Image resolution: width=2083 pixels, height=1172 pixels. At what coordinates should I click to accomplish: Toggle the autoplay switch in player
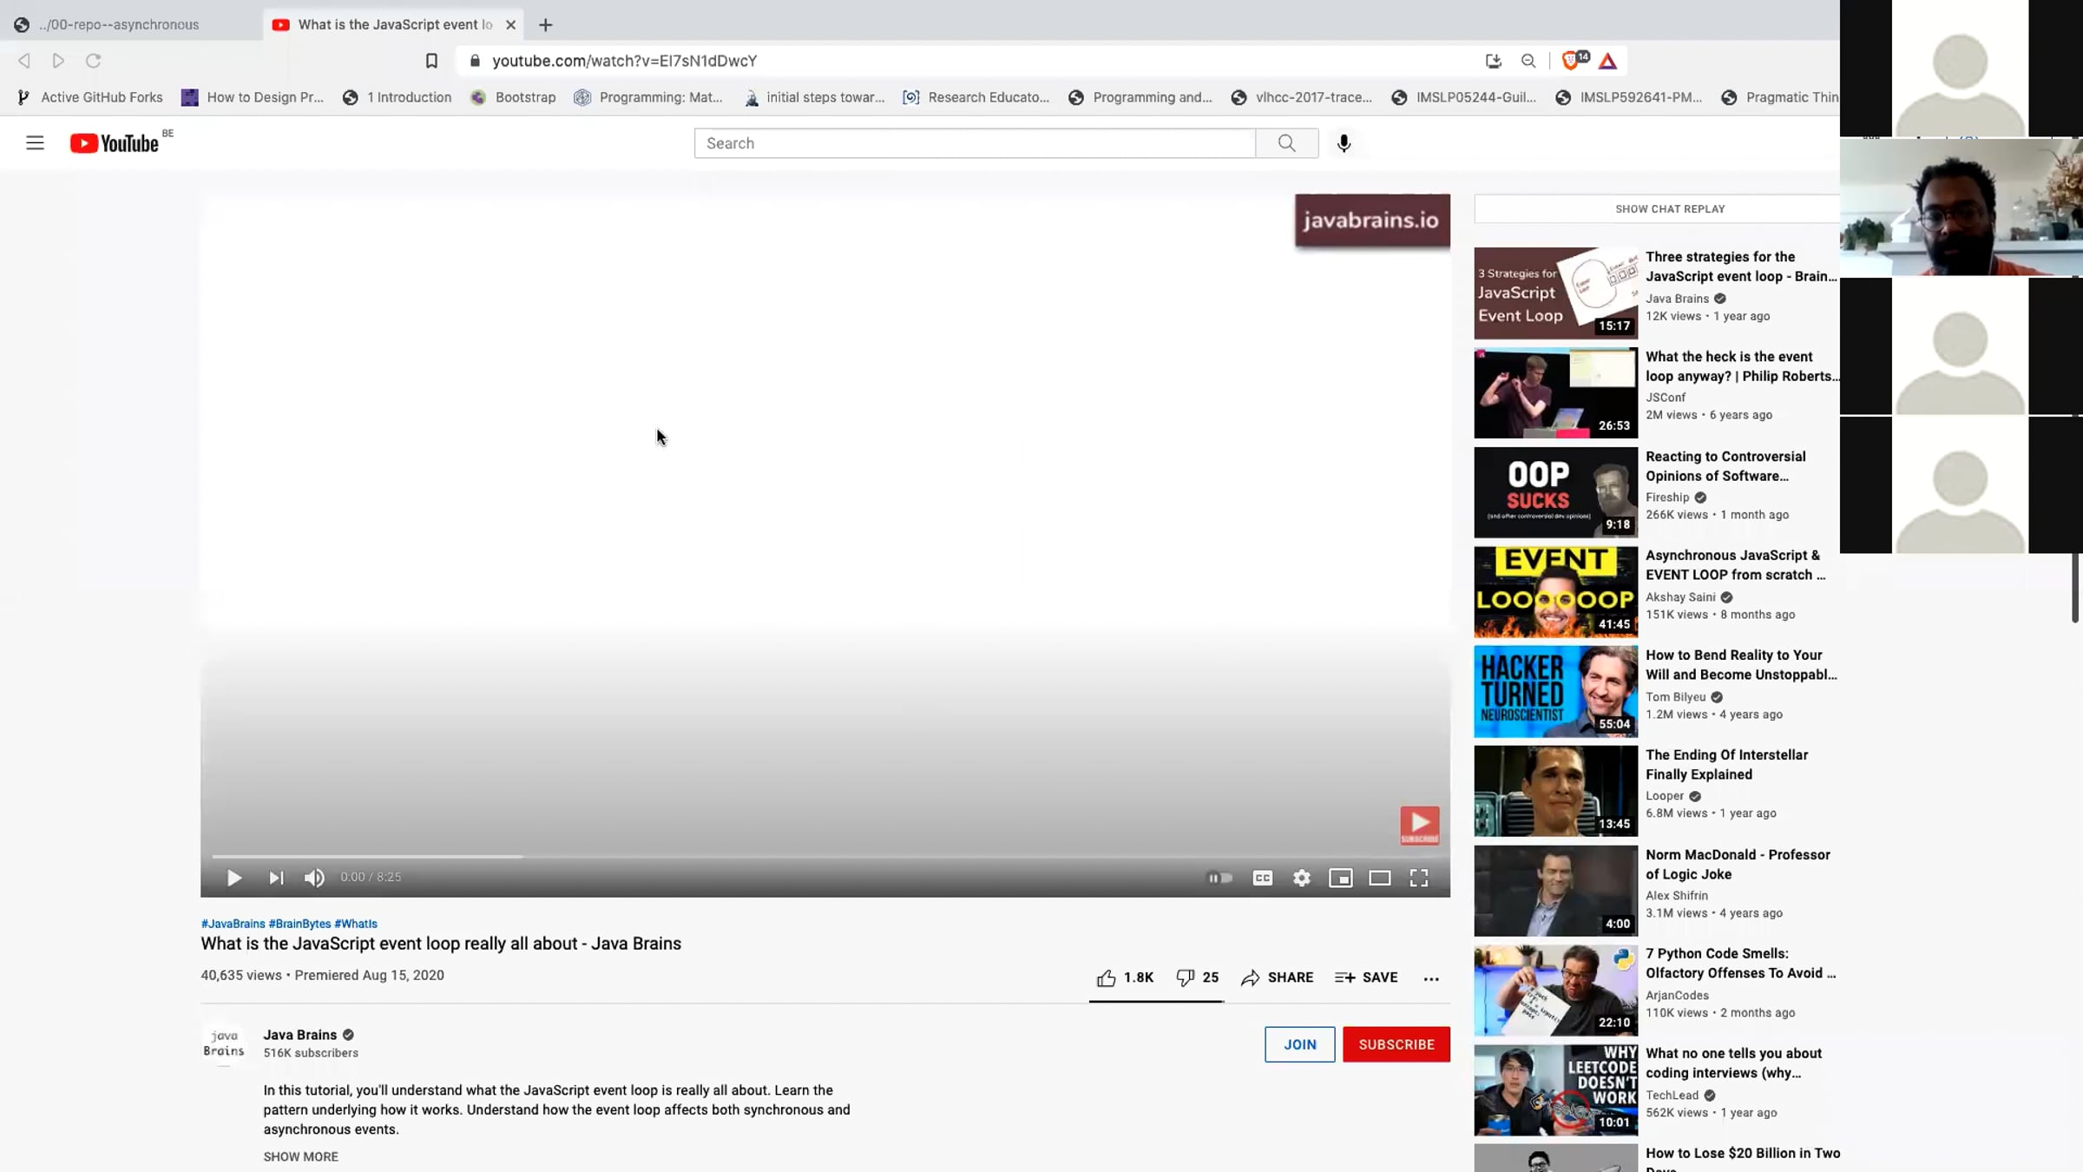pos(1219,878)
